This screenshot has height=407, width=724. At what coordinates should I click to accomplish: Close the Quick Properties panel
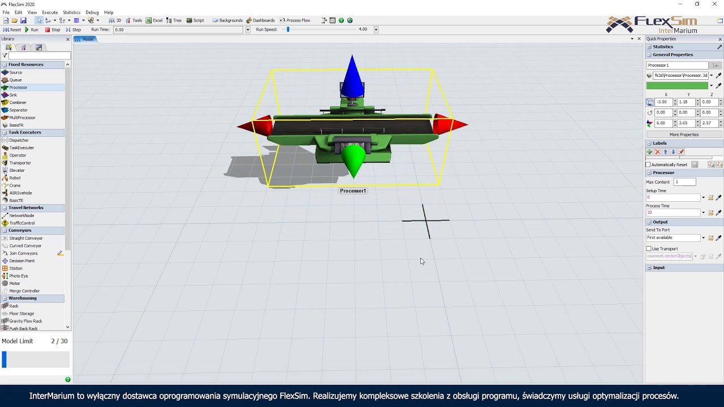tap(720, 39)
